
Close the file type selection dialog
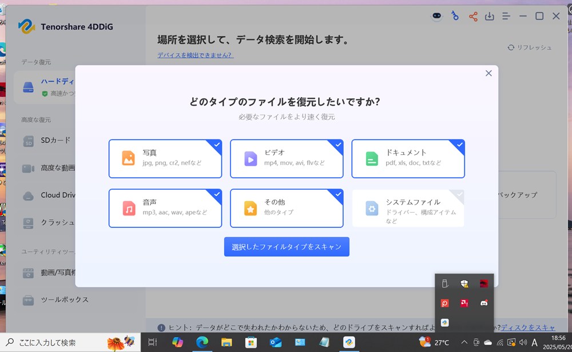488,73
